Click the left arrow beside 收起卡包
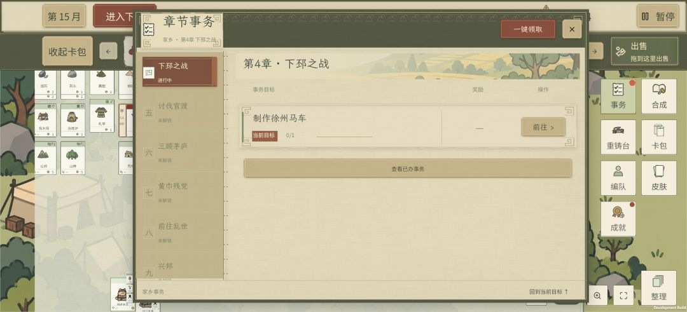This screenshot has width=687, height=312. [108, 51]
